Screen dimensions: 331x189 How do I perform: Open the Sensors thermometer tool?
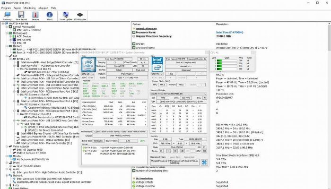point(35,16)
